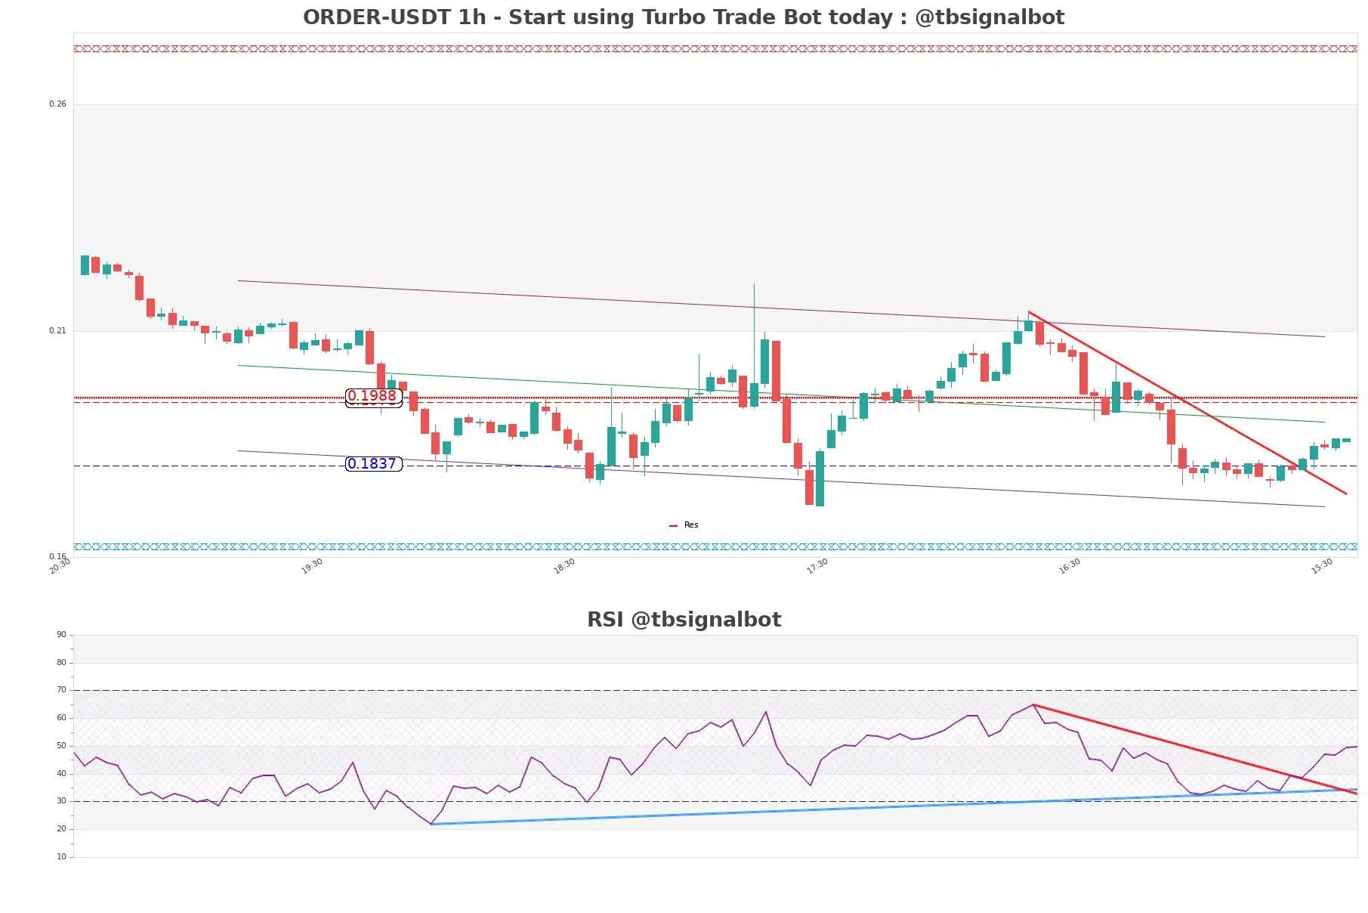The height and width of the screenshot is (913, 1368).
Task: Click the RSI @tbsignalbot title
Action: click(684, 620)
